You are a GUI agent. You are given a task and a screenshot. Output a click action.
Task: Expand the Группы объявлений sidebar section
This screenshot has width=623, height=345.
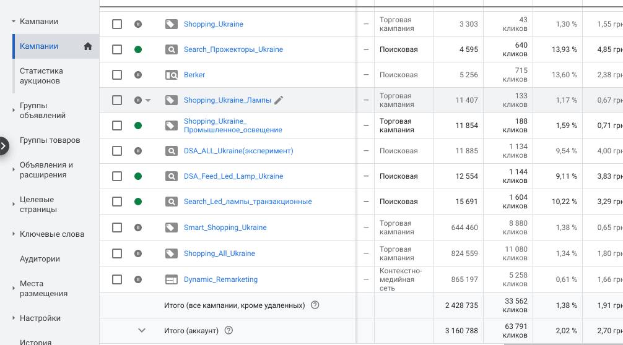click(x=14, y=110)
